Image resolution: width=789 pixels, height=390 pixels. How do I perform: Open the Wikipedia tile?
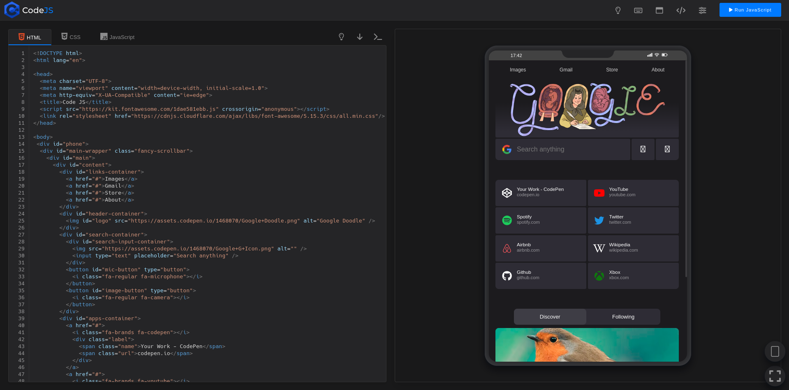point(633,248)
